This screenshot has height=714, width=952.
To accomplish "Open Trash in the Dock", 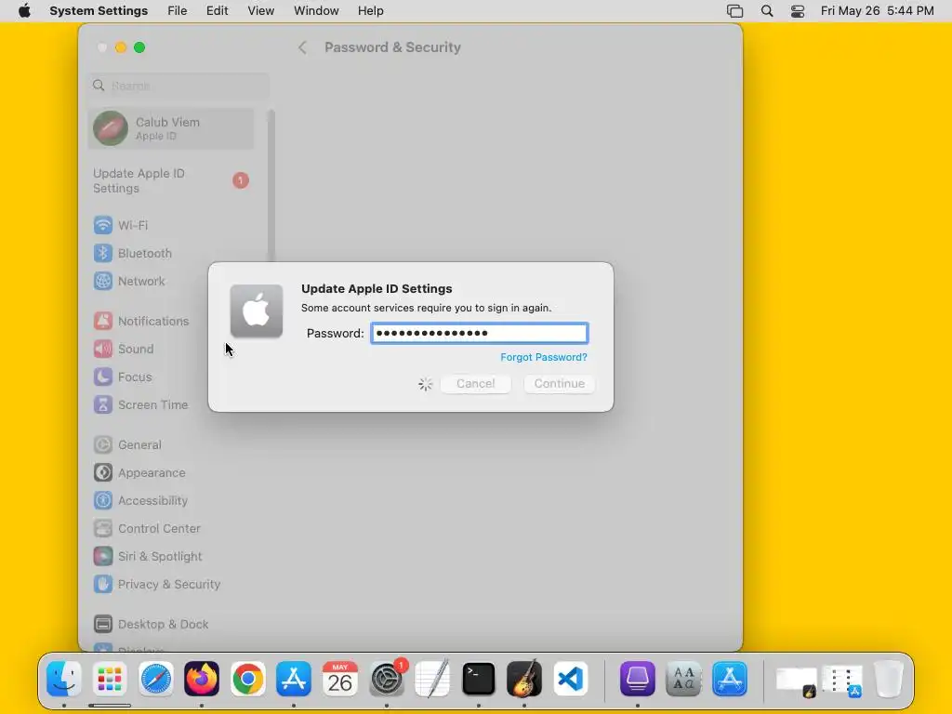I will click(x=888, y=679).
